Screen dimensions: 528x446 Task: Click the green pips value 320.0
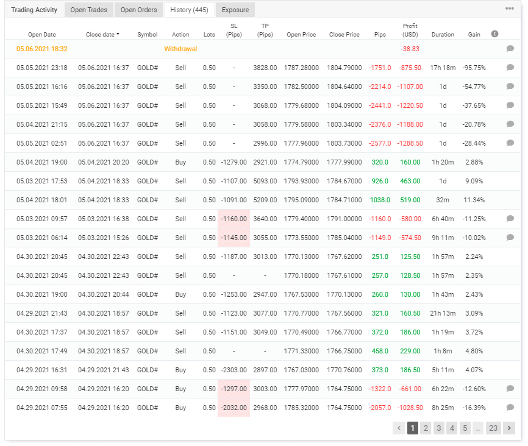click(x=380, y=162)
